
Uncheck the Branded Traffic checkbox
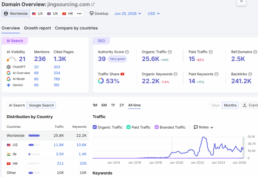(x=157, y=127)
